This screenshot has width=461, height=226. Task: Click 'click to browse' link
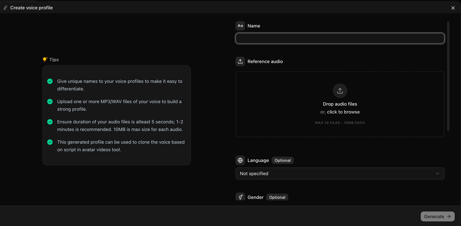[x=343, y=112]
